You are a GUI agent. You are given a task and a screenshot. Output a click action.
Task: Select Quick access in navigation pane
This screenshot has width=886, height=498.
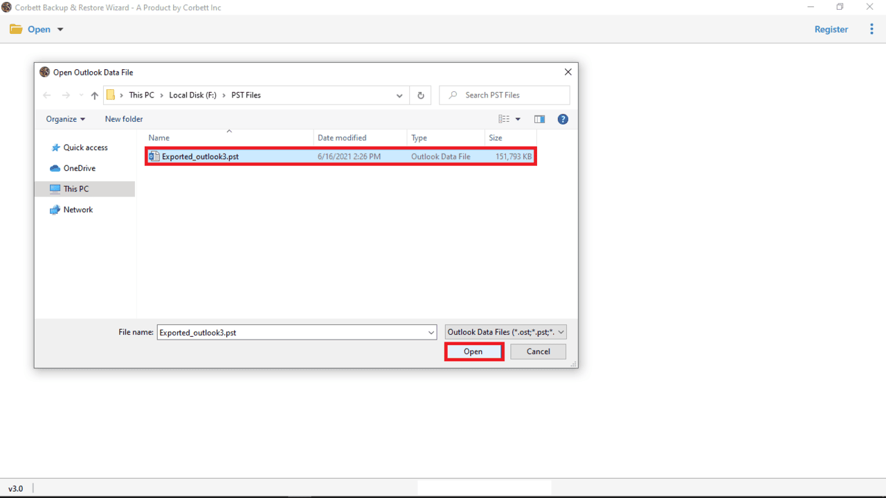pyautogui.click(x=86, y=147)
